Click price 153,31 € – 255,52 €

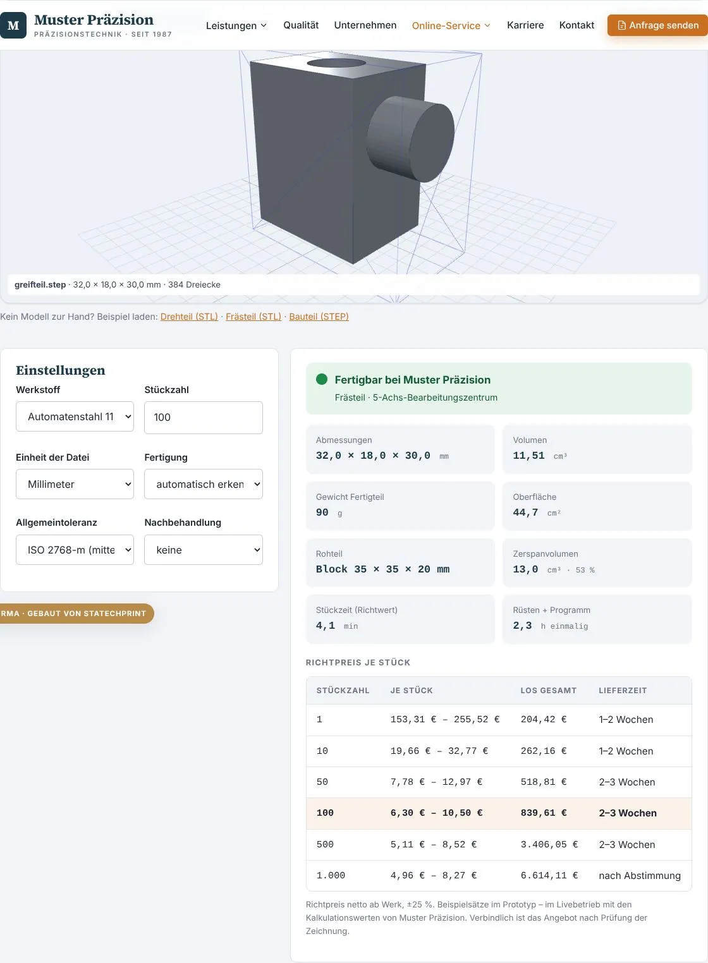click(445, 720)
